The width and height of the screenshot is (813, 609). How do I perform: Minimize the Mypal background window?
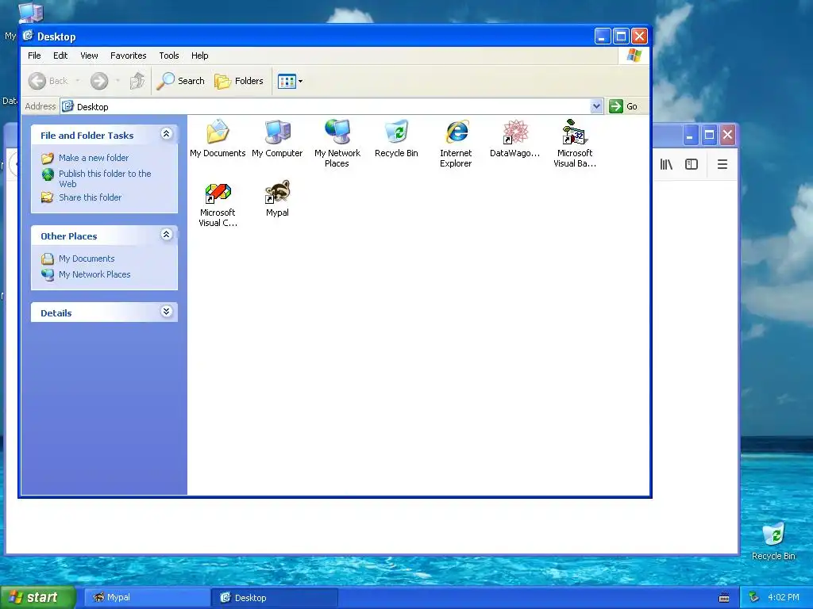(x=690, y=135)
